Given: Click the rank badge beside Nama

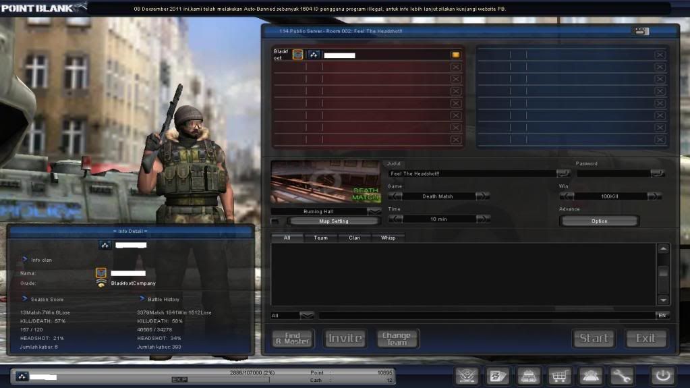Looking at the screenshot, I should pos(100,273).
